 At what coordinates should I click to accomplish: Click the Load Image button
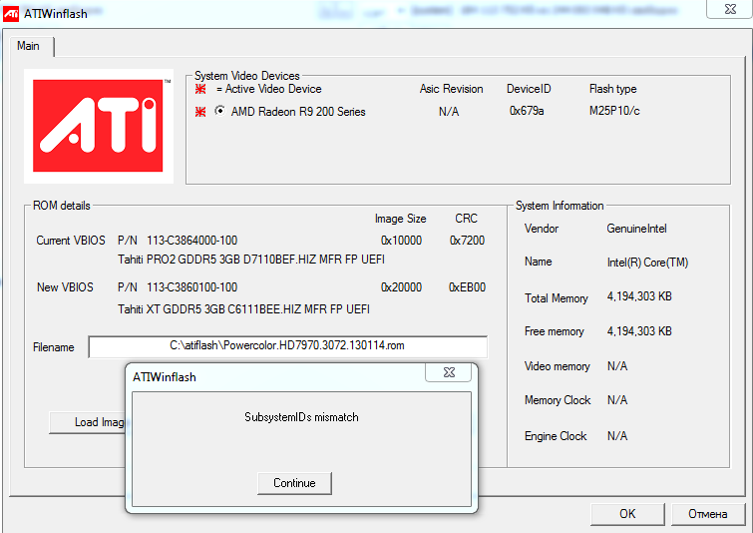87,422
